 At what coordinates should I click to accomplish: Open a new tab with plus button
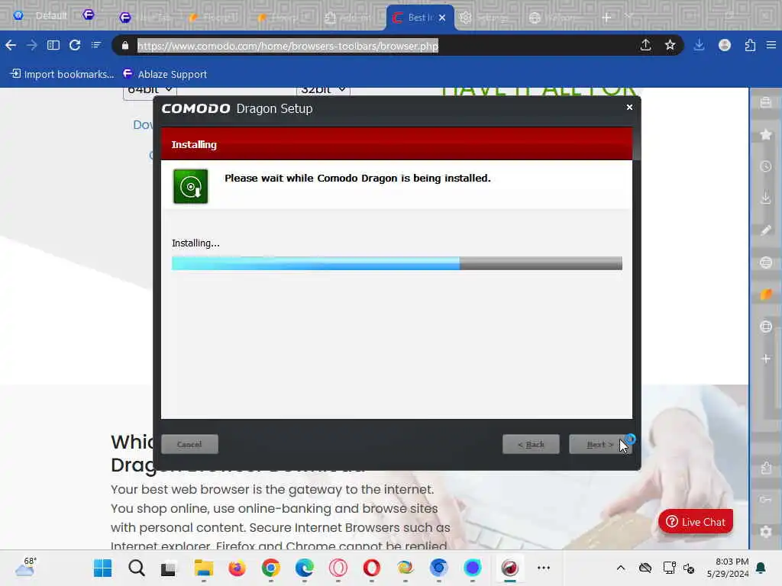[606, 18]
